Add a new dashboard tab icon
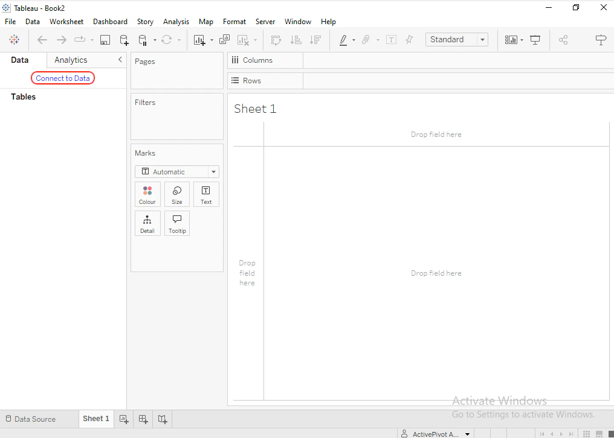The image size is (614, 438). 143,419
